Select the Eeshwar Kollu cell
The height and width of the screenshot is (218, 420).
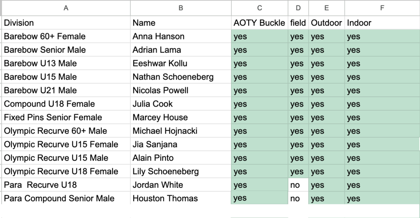180,64
